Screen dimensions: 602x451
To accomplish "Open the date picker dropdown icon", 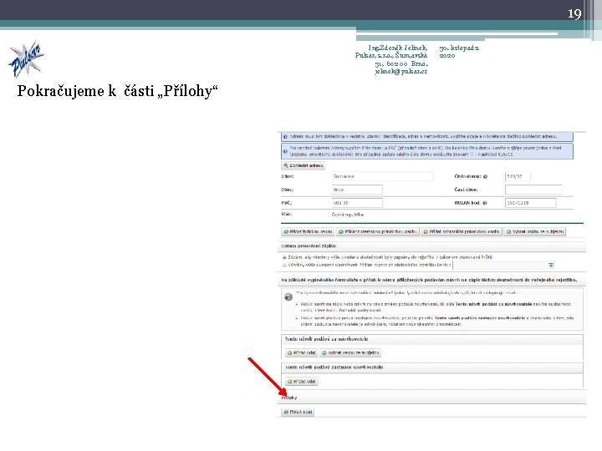I will point(550,265).
